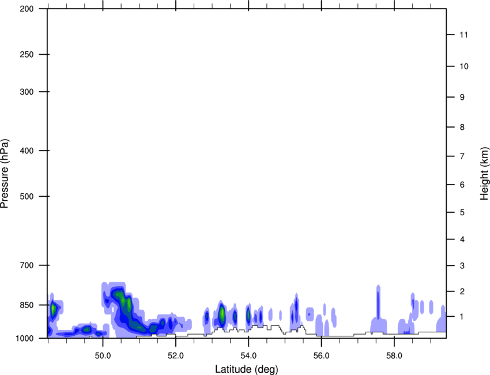Click the 2 km height label
Viewport: 490px width, 375px height.
click(x=462, y=291)
